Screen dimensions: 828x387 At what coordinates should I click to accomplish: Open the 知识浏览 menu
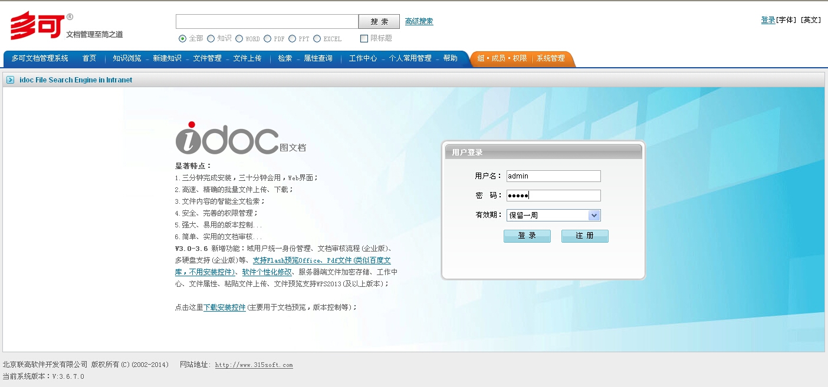pos(127,58)
